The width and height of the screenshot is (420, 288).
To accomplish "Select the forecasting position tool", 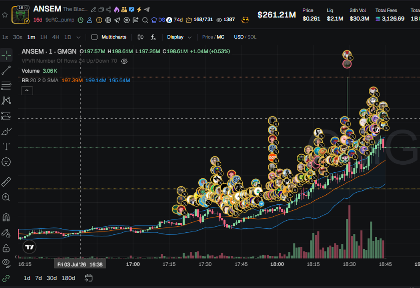I will click(x=6, y=116).
